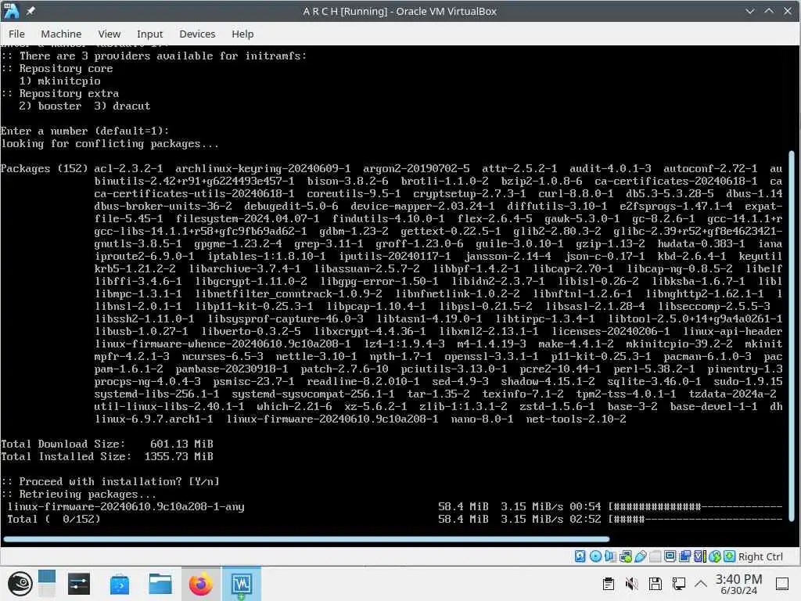Open the Help menu

[242, 34]
